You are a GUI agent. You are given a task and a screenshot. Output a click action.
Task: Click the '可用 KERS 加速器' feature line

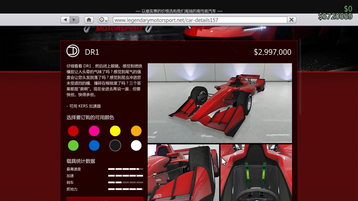[84, 106]
